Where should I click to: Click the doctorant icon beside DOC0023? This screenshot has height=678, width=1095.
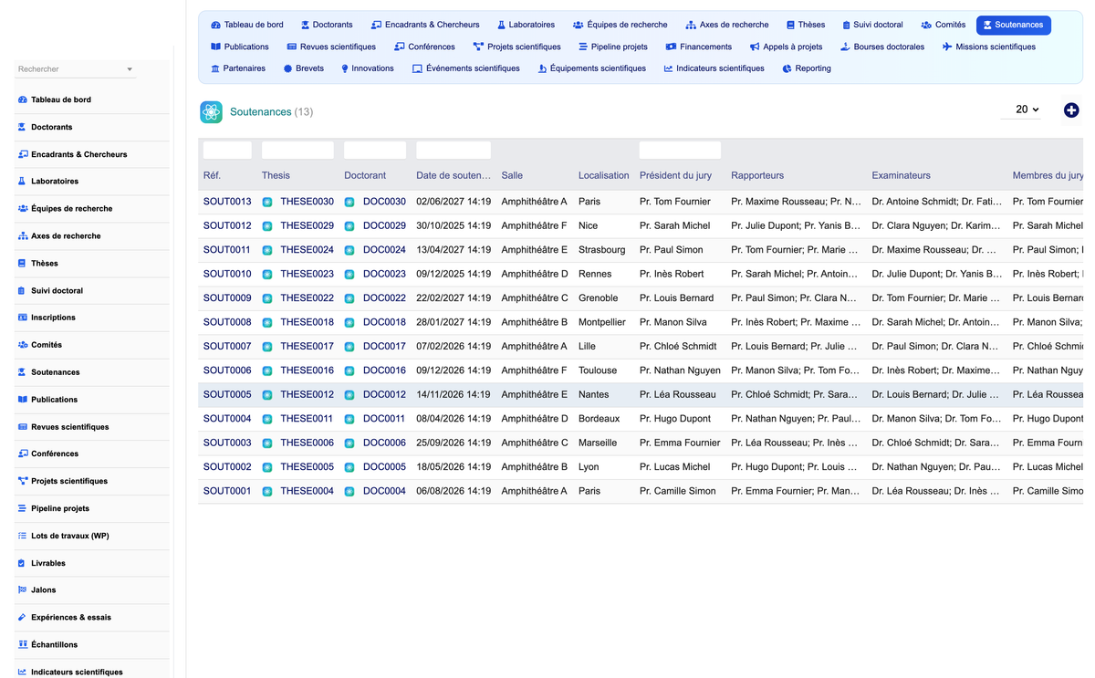pos(349,274)
